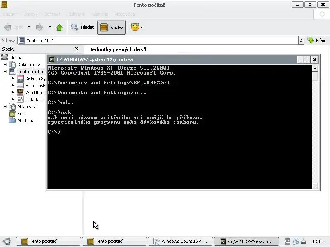
Task: Switch to C:\WINDOWS\syste taskbar button
Action: [x=247, y=241]
